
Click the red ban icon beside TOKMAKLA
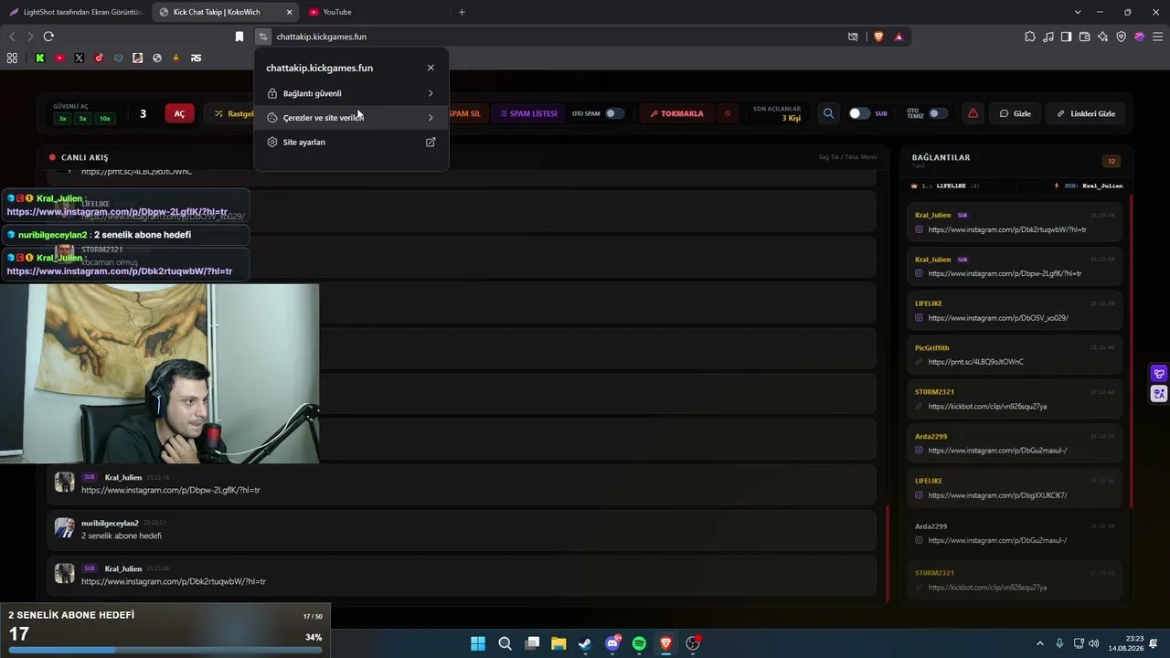728,113
